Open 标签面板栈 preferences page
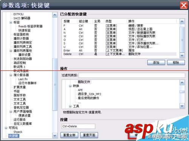 pyautogui.click(x=21, y=34)
